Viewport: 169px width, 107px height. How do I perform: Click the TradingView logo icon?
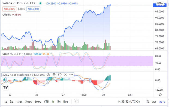(5, 87)
